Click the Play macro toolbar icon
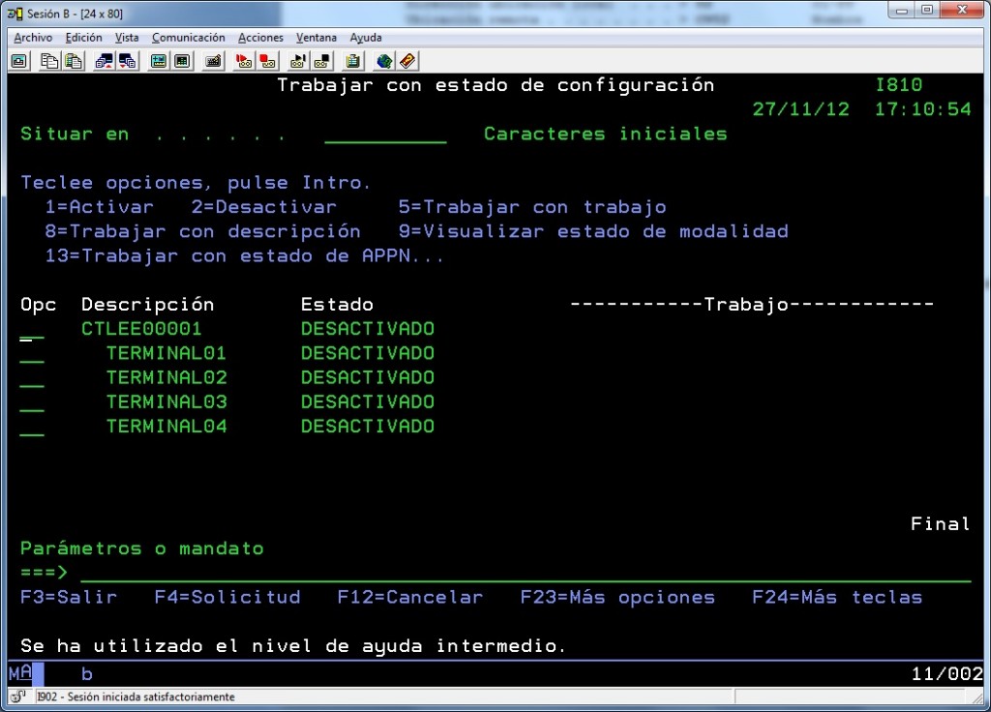Image resolution: width=991 pixels, height=712 pixels. pos(298,61)
